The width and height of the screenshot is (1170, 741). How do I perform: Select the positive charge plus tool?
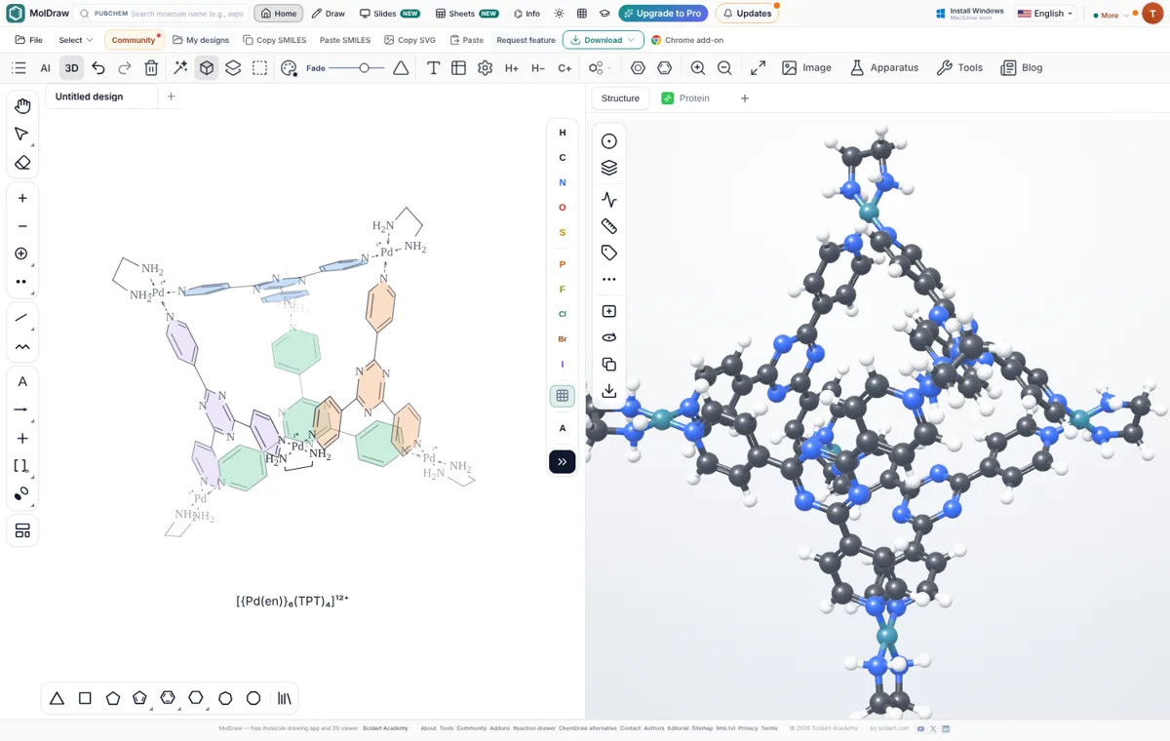click(x=22, y=198)
